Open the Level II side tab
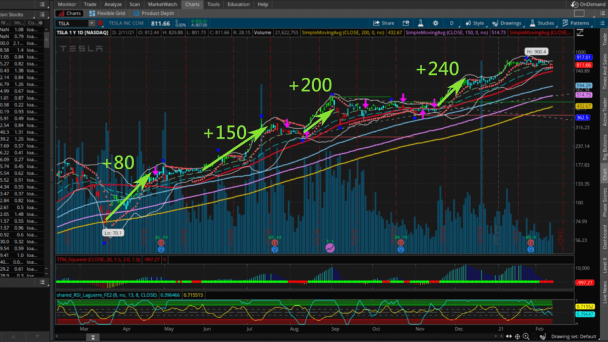The image size is (608, 342). click(604, 265)
